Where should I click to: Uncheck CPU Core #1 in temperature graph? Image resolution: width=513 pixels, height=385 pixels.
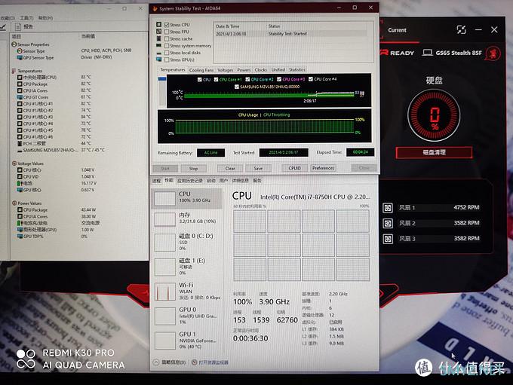pyautogui.click(x=216, y=79)
